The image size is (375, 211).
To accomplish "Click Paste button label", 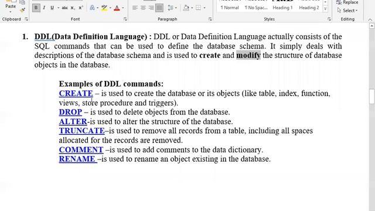I will pyautogui.click(x=11, y=6).
